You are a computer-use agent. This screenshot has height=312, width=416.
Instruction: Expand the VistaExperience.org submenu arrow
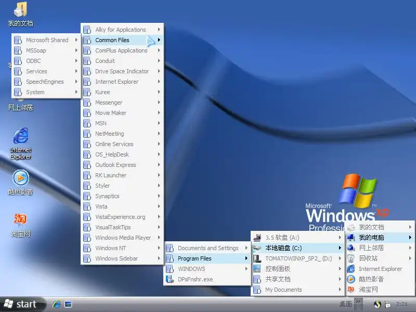click(x=159, y=216)
